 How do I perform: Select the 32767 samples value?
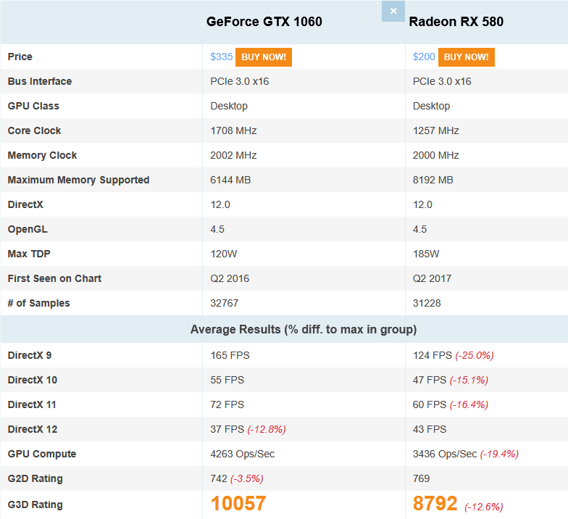[x=225, y=303]
